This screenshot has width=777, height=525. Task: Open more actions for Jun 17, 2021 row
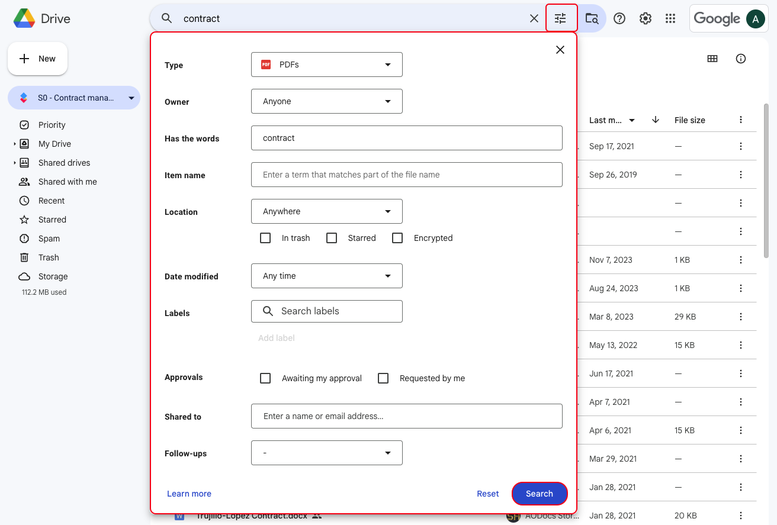click(741, 373)
